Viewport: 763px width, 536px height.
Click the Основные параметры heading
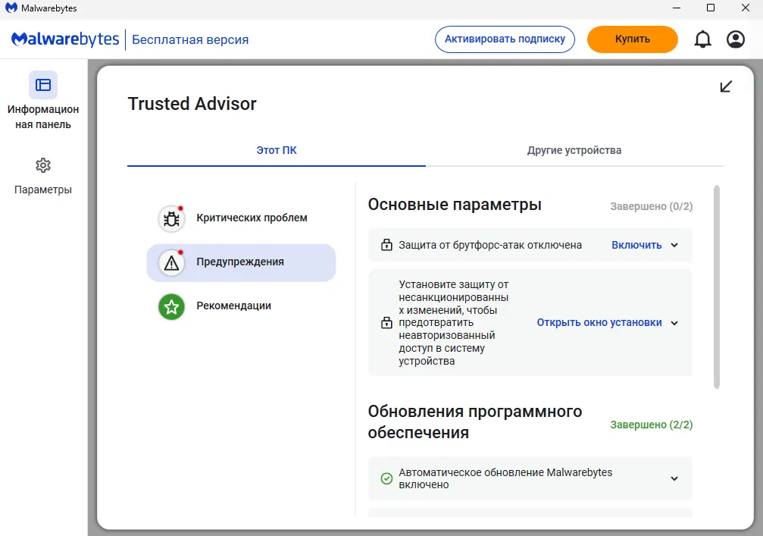(x=455, y=205)
